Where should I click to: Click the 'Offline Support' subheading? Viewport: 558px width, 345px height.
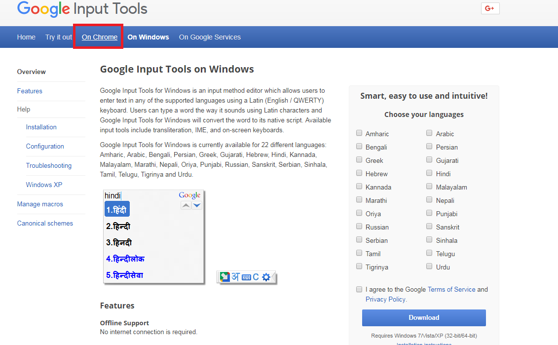(x=124, y=323)
